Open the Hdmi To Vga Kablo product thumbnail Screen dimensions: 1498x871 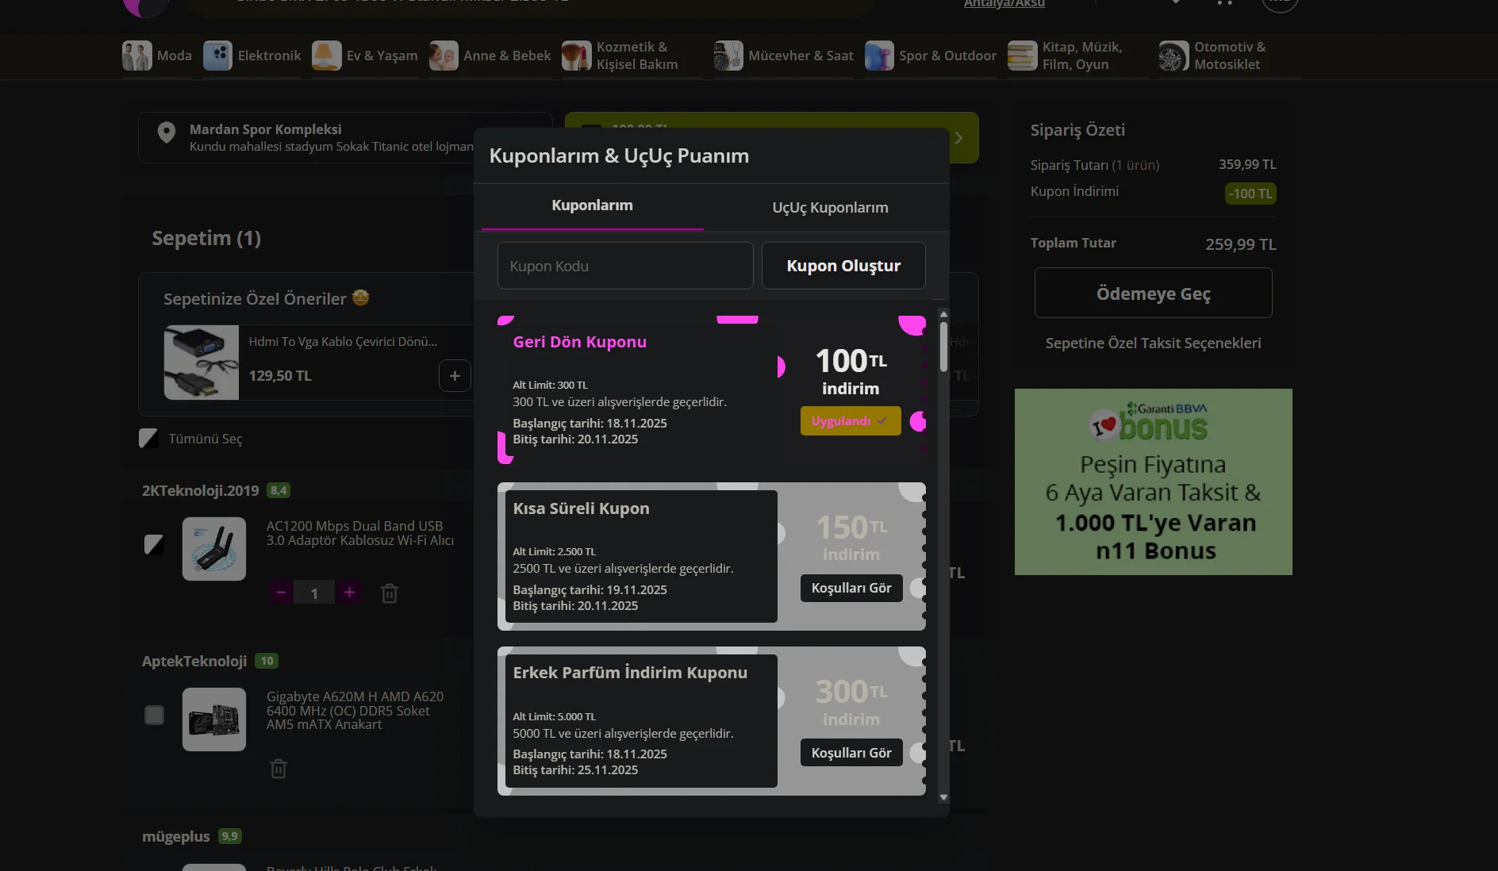coord(202,363)
